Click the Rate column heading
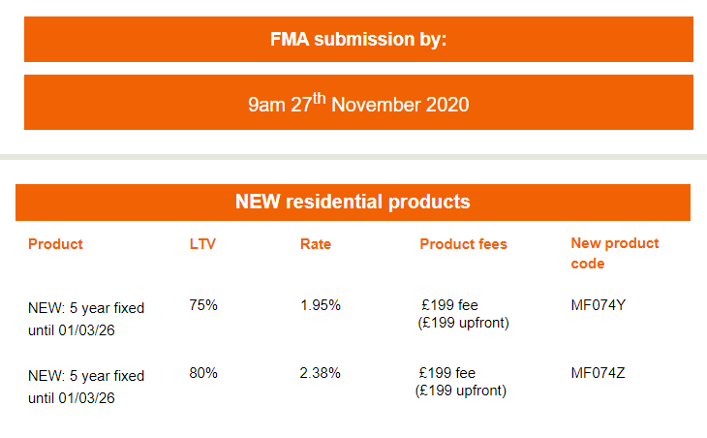Viewport: 707px width, 438px height. pyautogui.click(x=316, y=244)
